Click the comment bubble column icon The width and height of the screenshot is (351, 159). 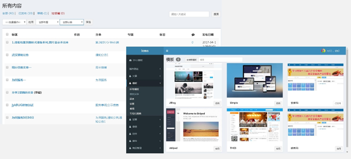coord(193,35)
